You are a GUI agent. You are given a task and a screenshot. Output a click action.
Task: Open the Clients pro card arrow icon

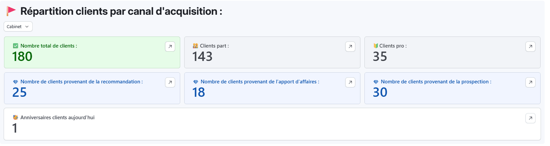pyautogui.click(x=531, y=47)
